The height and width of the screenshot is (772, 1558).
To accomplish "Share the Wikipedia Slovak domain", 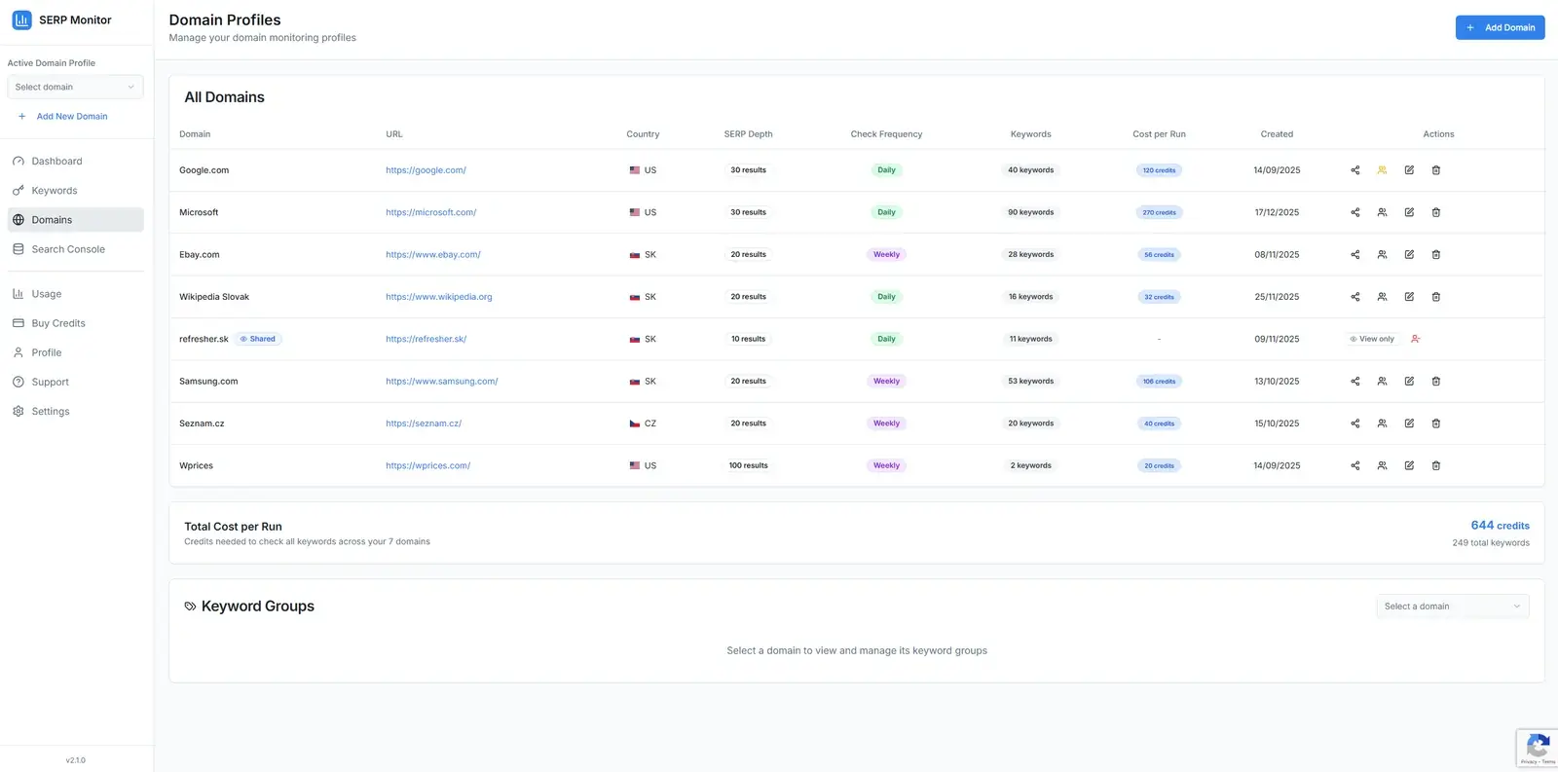I will 1354,297.
